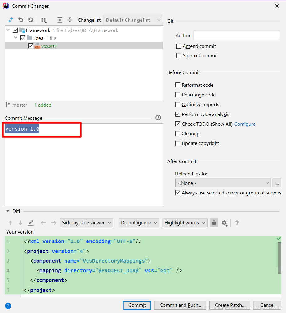
Task: Click compare next file right arrow
Action: click(x=54, y=223)
